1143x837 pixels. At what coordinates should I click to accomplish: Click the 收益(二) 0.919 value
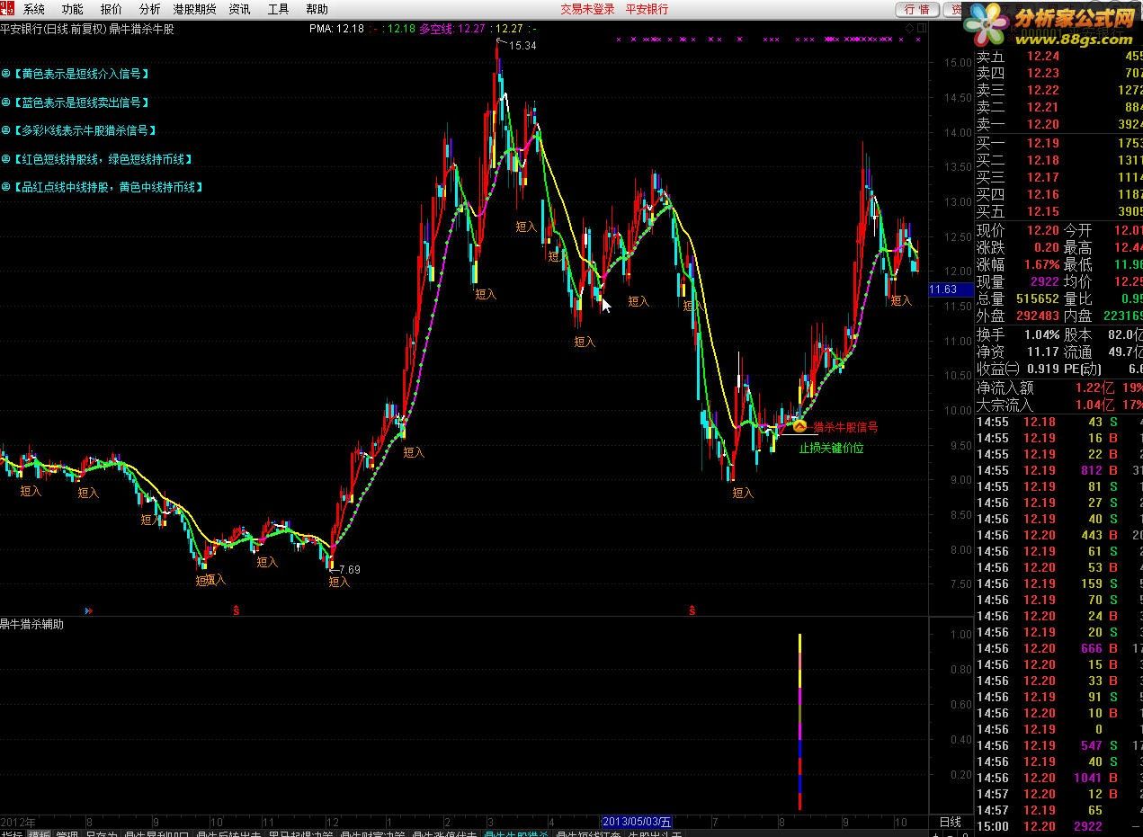click(1043, 369)
